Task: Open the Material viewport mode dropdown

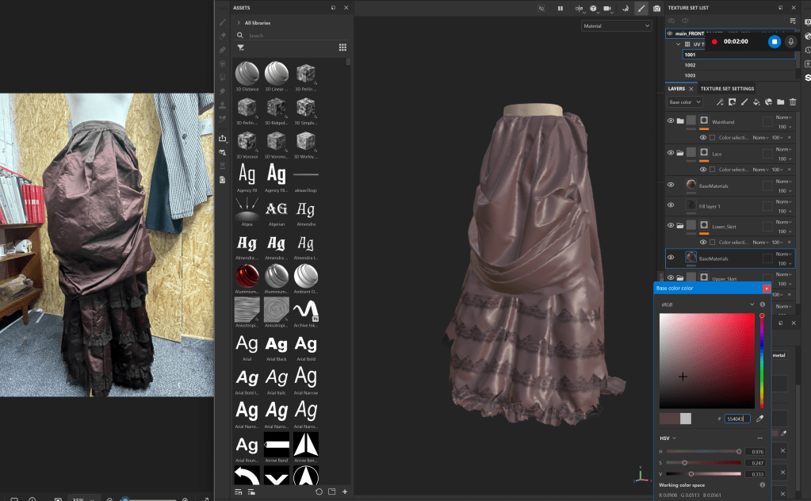Action: (x=616, y=26)
